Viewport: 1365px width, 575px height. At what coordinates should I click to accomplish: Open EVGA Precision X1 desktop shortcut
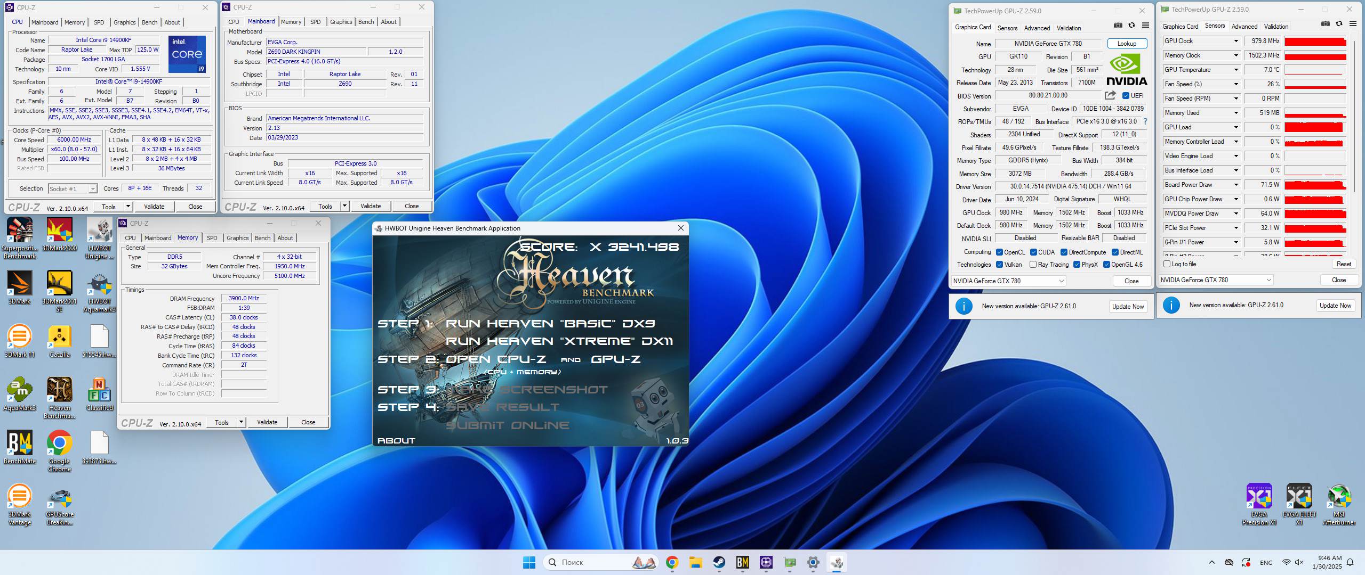[x=1259, y=504]
